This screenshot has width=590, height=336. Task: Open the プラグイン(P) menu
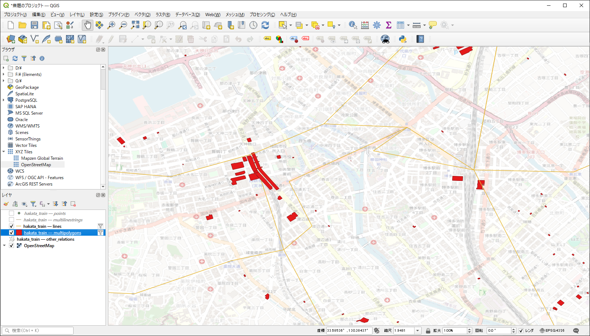click(118, 15)
